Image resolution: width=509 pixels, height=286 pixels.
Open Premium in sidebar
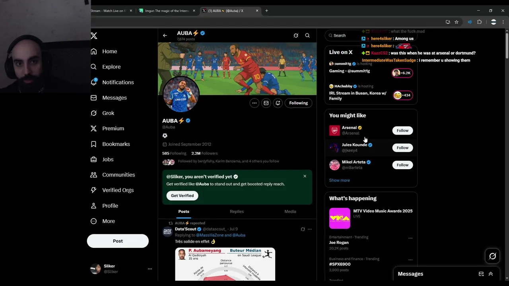pos(107,128)
